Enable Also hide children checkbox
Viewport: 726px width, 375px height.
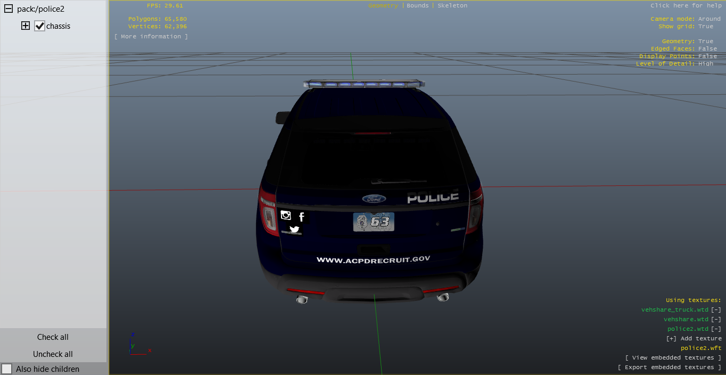(7, 369)
